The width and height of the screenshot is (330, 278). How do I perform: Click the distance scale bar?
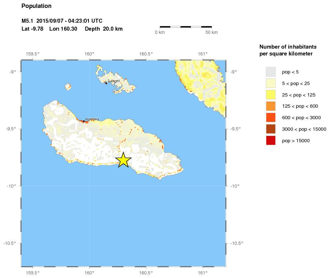coord(185,27)
